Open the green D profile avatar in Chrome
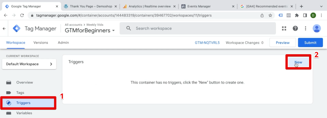This screenshot has width=327, height=118. tap(313, 15)
